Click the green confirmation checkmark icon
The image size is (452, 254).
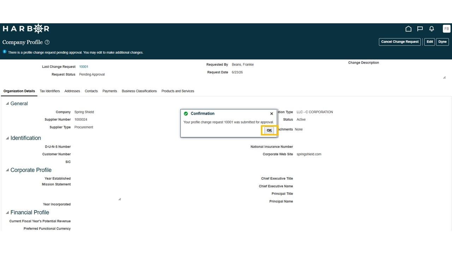[186, 114]
